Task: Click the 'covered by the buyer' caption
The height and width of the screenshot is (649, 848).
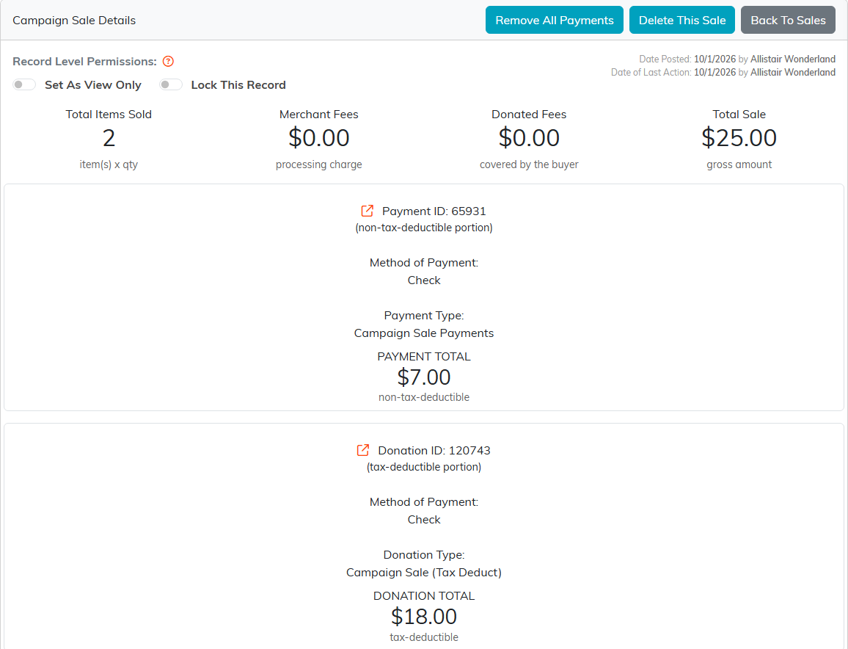Action: coord(529,164)
